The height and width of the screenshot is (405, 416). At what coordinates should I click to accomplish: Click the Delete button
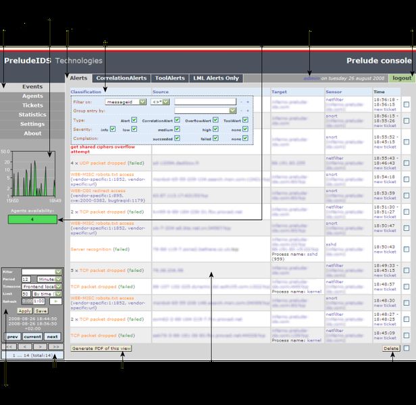[391, 348]
